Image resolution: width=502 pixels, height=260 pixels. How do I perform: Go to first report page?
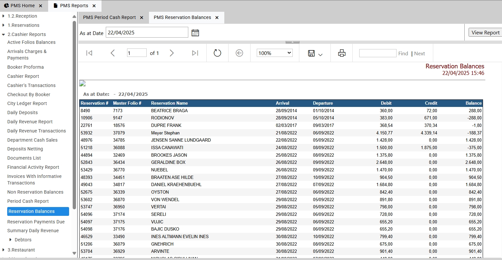point(89,53)
